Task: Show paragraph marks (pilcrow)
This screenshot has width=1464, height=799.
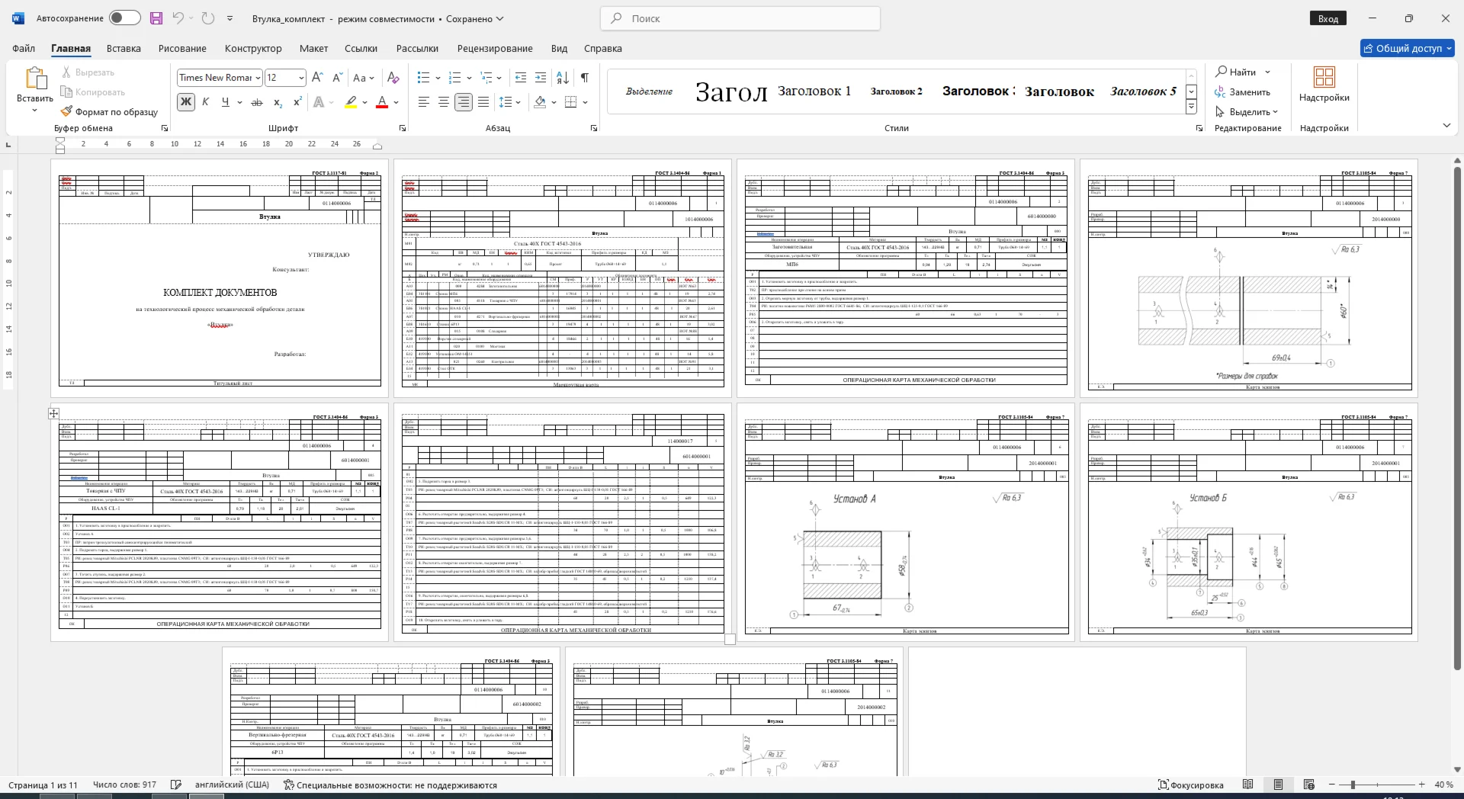Action: [x=585, y=77]
